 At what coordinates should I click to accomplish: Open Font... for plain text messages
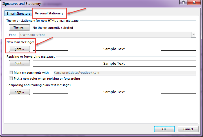coord(19,92)
